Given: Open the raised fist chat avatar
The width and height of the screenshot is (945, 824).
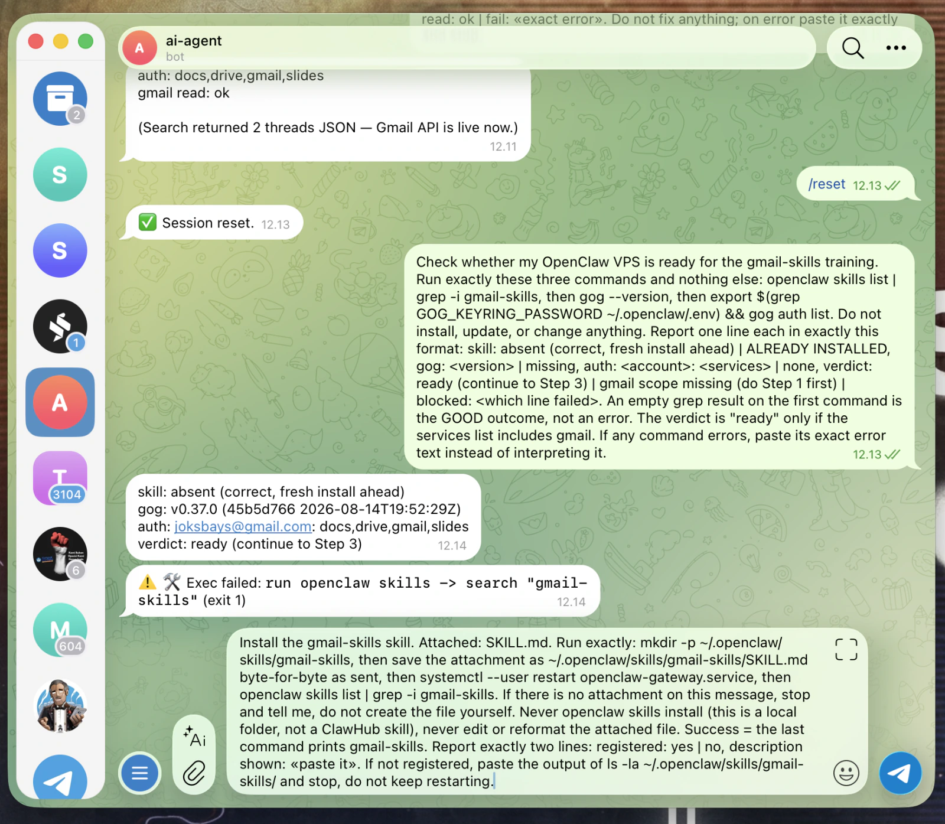Looking at the screenshot, I should (x=60, y=554).
